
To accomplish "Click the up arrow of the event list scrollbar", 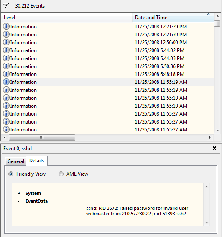I will coord(217,16).
